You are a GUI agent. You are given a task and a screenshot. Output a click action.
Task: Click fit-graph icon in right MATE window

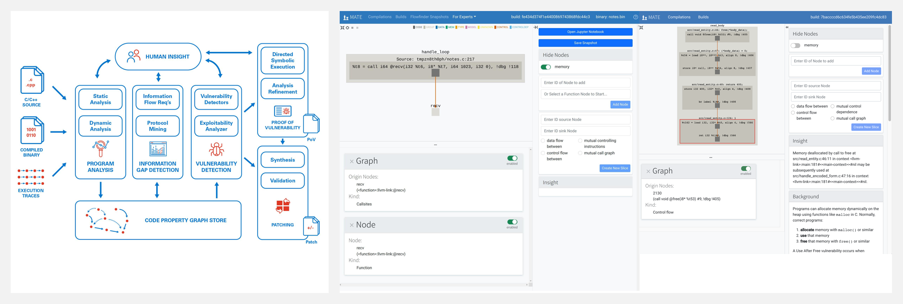click(x=641, y=28)
